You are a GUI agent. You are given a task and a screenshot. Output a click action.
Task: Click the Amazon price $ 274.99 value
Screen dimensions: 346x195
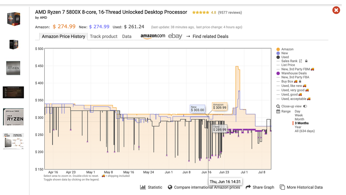coord(64,27)
